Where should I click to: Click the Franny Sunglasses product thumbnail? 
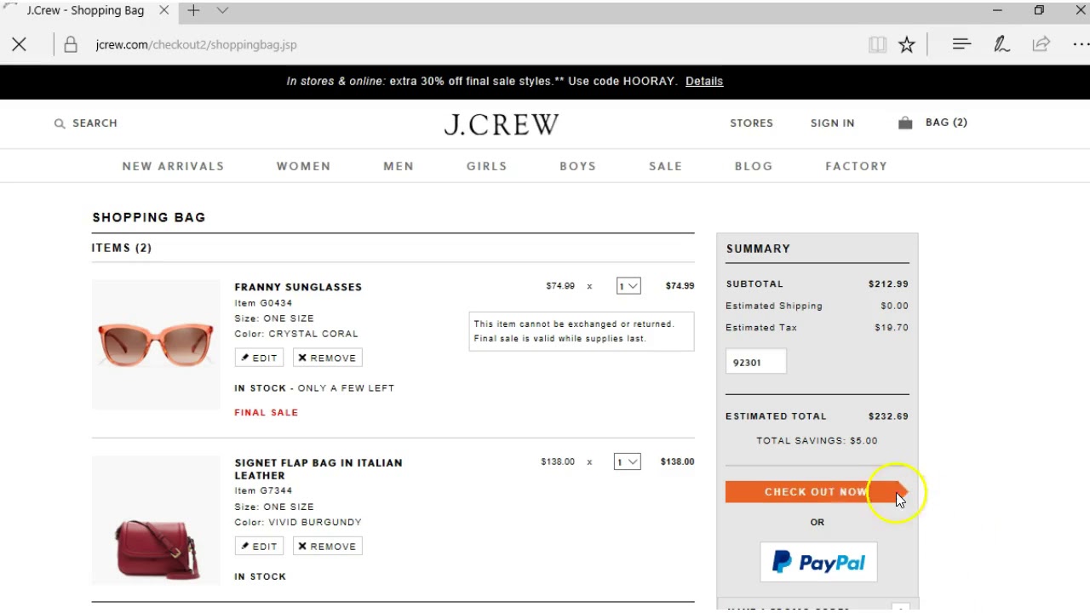(x=156, y=344)
